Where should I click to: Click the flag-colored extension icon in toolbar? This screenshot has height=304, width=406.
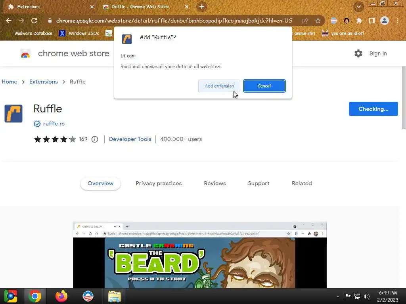(x=334, y=21)
